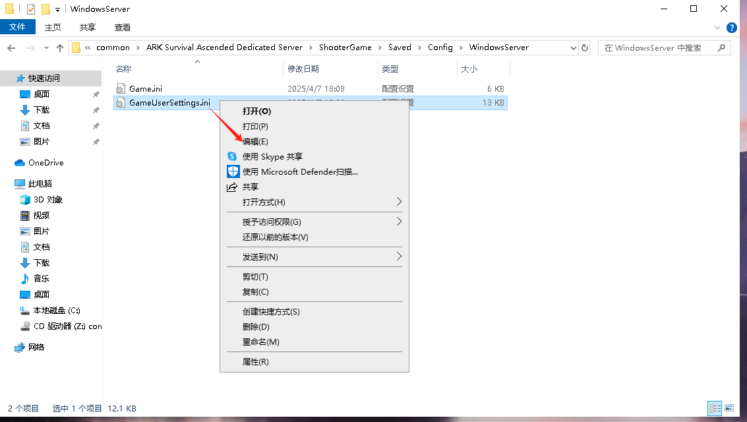
Task: Choose 打开(O) from the context menu
Action: tap(314, 111)
